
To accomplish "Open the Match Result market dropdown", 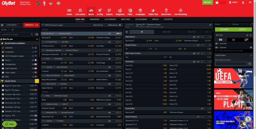I will point(99,25).
